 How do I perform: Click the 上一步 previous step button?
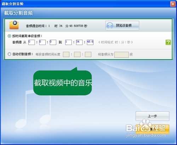point(153,116)
